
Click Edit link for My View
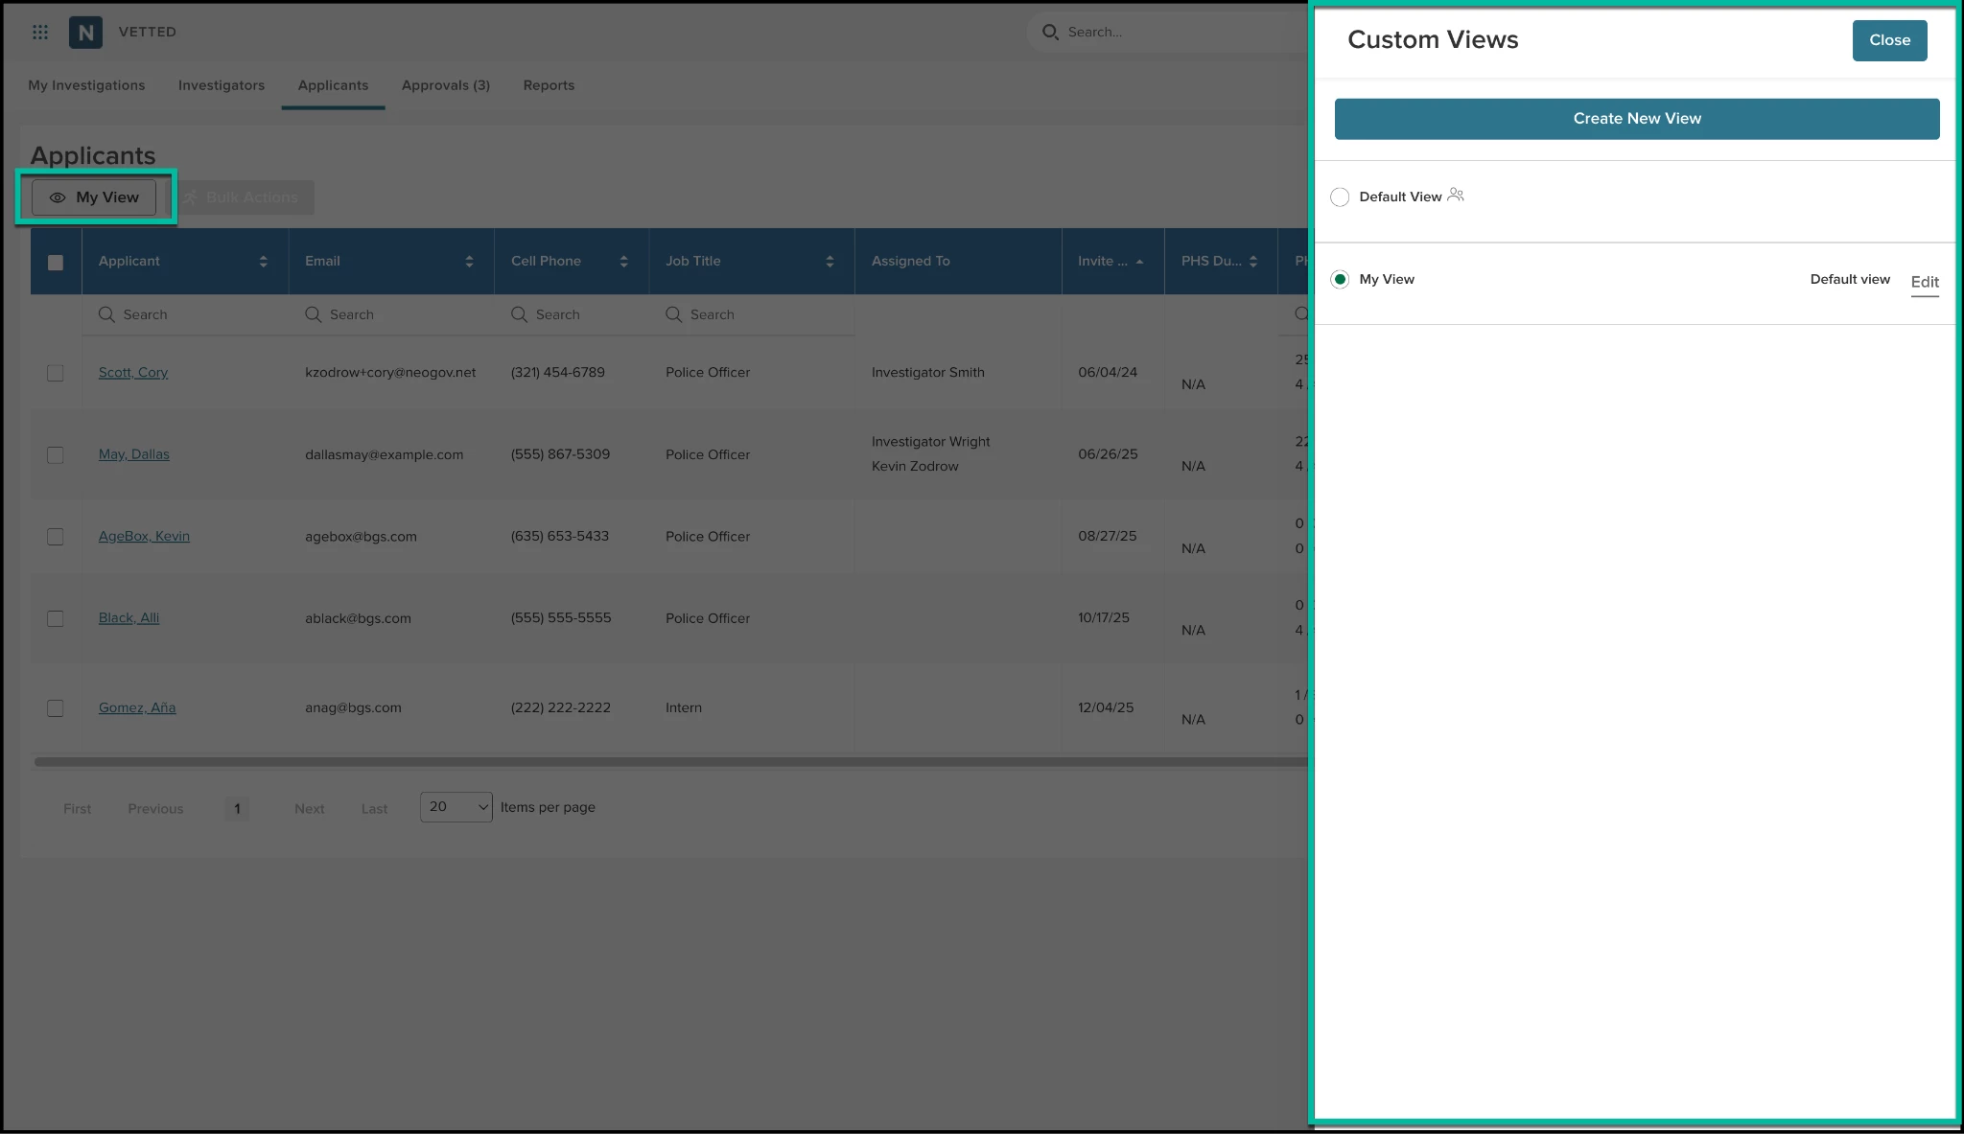coord(1924,282)
